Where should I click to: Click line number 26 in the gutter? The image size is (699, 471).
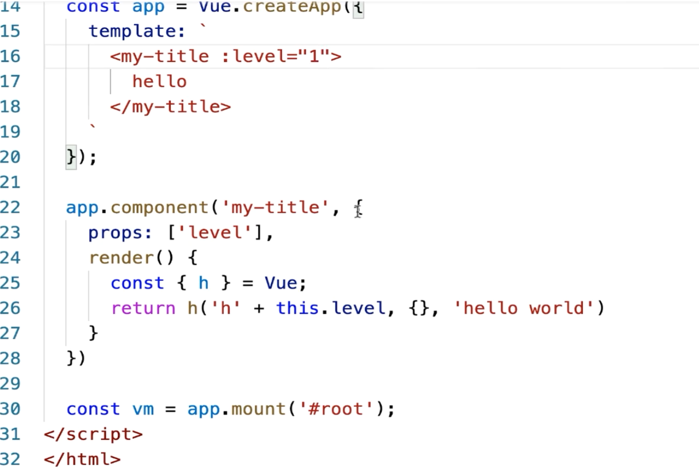[x=10, y=308]
